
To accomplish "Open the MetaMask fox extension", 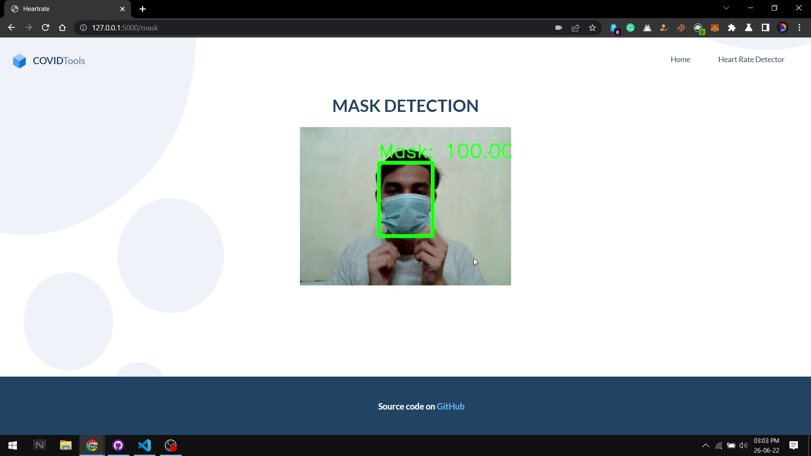I will click(715, 28).
